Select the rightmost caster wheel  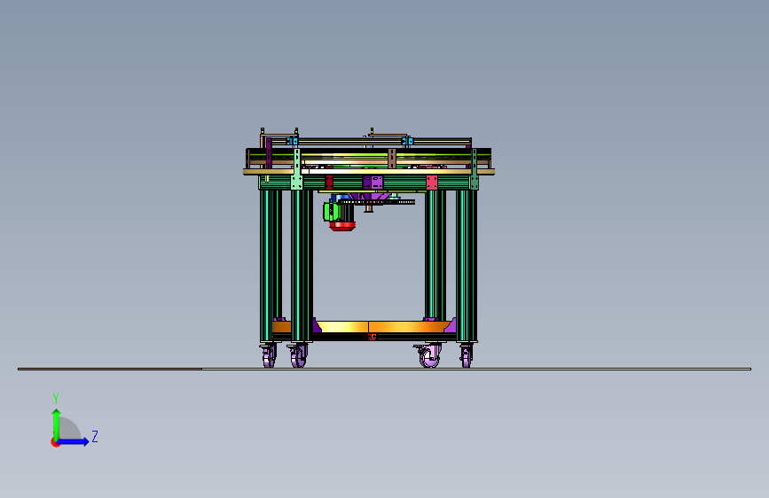coord(466,356)
